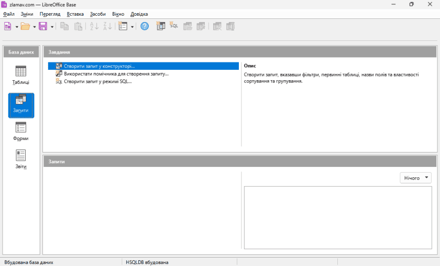Viewport: 440px width, 266px height.
Task: Open the Засоби menu
Action: click(97, 14)
